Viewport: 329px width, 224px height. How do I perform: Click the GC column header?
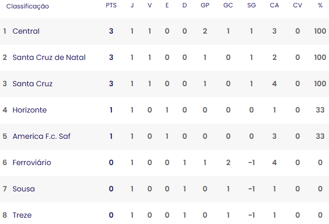point(228,6)
